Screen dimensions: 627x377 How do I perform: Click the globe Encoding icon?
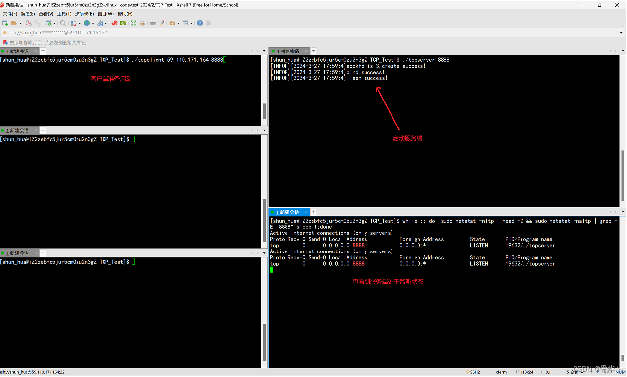point(87,23)
